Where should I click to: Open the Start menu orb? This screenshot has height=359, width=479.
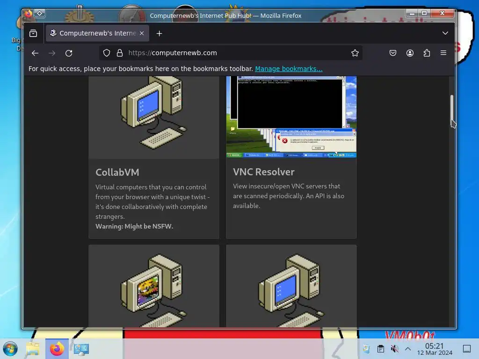[x=10, y=349]
